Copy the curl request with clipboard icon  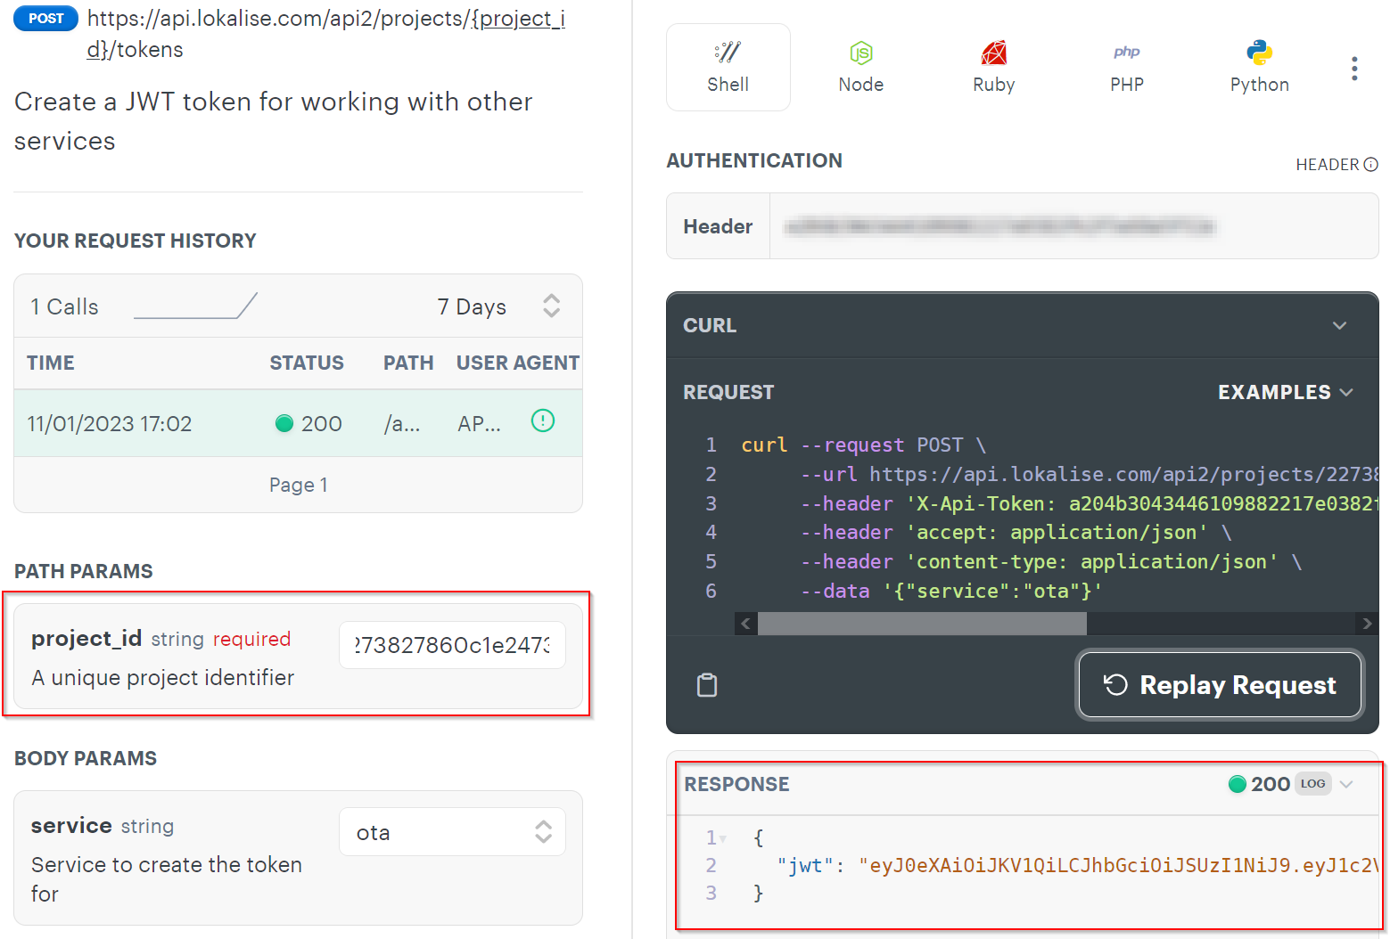[x=707, y=685]
